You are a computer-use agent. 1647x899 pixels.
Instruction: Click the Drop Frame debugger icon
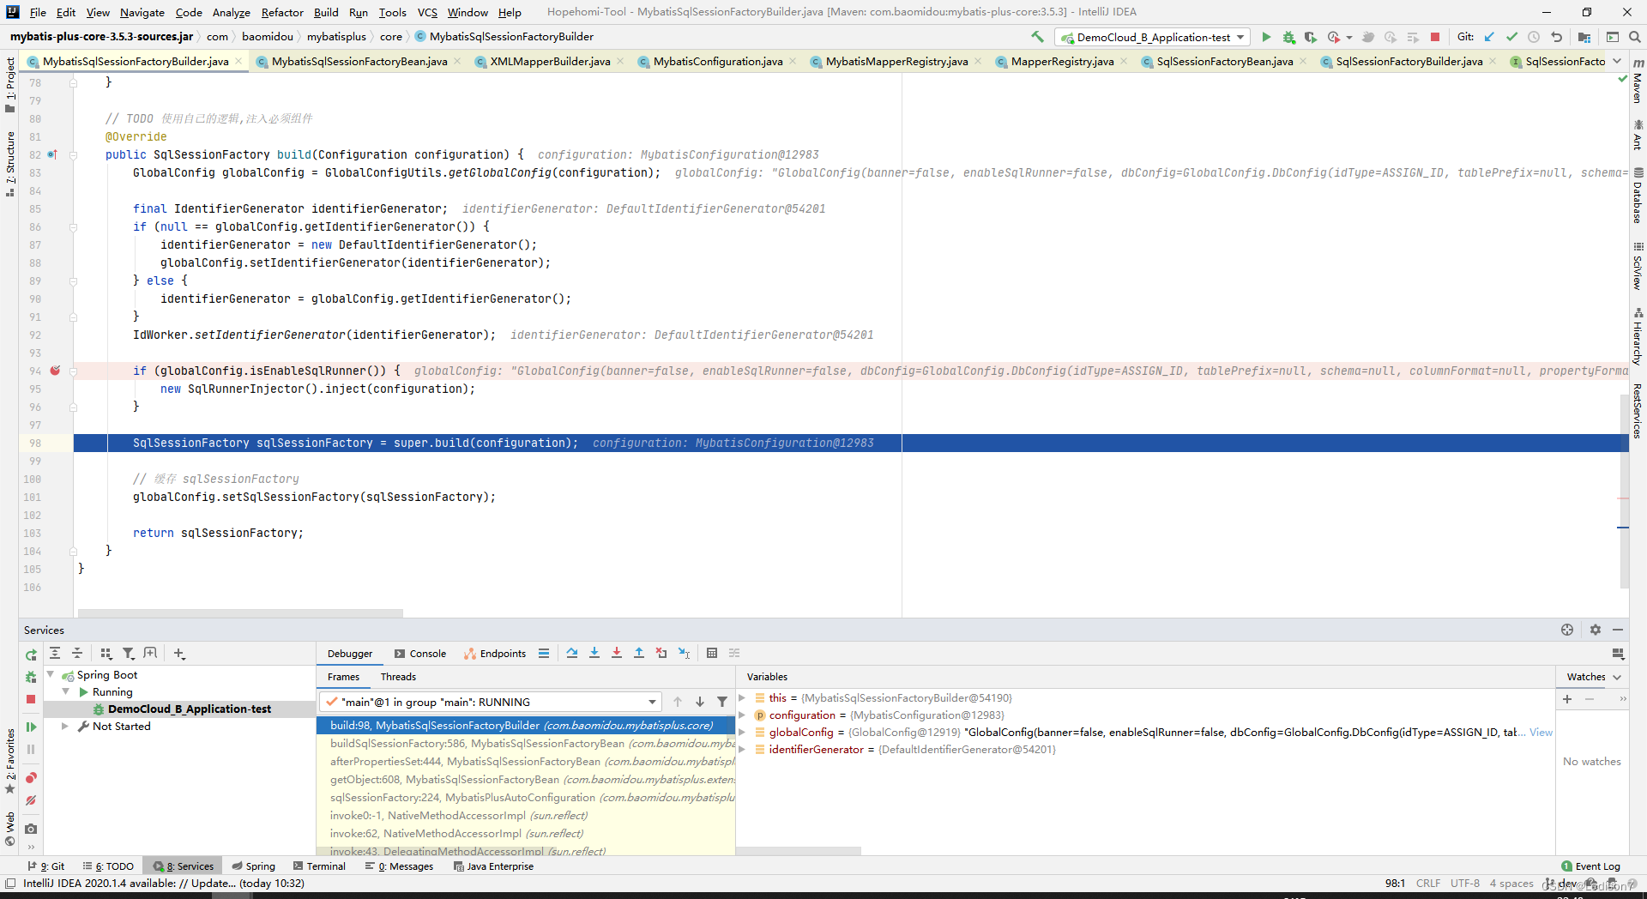click(661, 653)
